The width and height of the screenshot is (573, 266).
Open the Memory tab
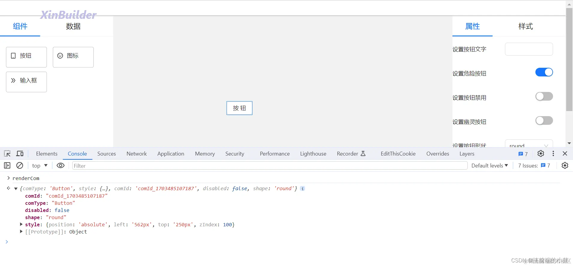[205, 153]
